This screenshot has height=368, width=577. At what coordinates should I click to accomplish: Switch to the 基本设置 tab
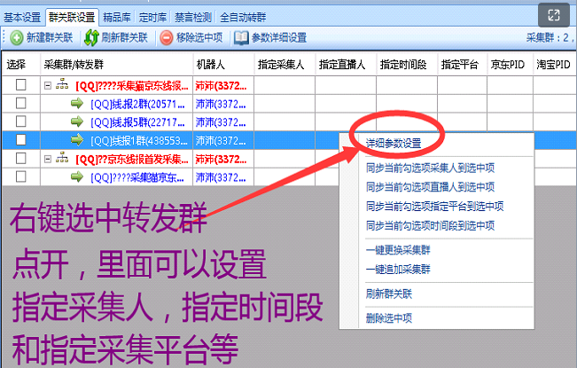tap(22, 16)
